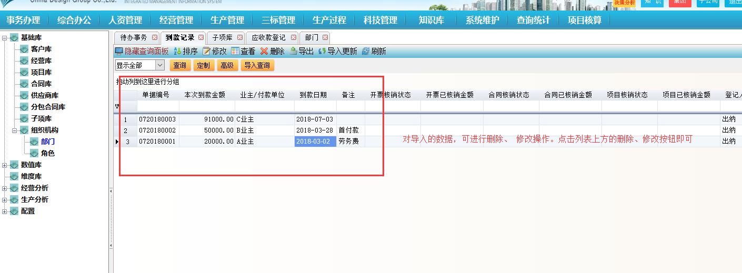Collapse the 基础库 tree node
742x273 pixels.
coord(5,38)
